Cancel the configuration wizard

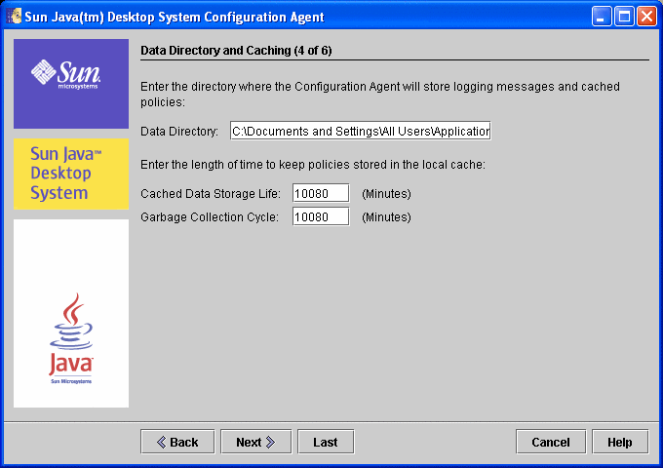point(551,442)
